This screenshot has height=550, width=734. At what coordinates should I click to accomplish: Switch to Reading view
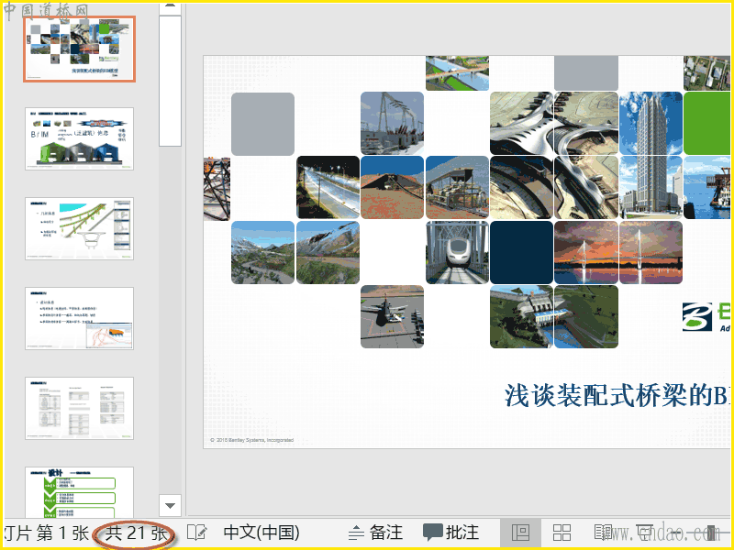point(604,533)
